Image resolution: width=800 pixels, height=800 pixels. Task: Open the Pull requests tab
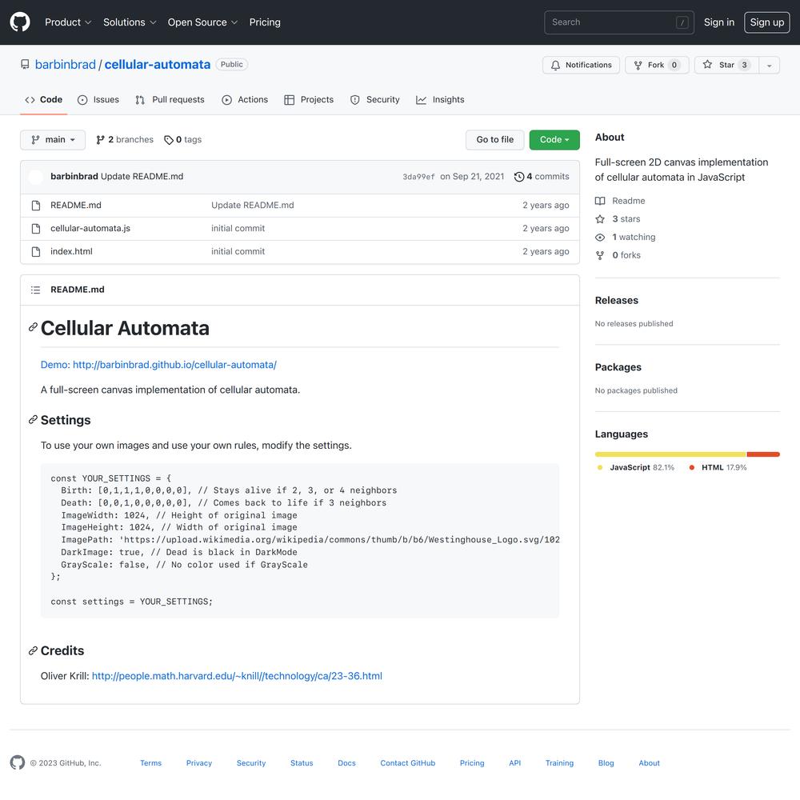click(170, 99)
